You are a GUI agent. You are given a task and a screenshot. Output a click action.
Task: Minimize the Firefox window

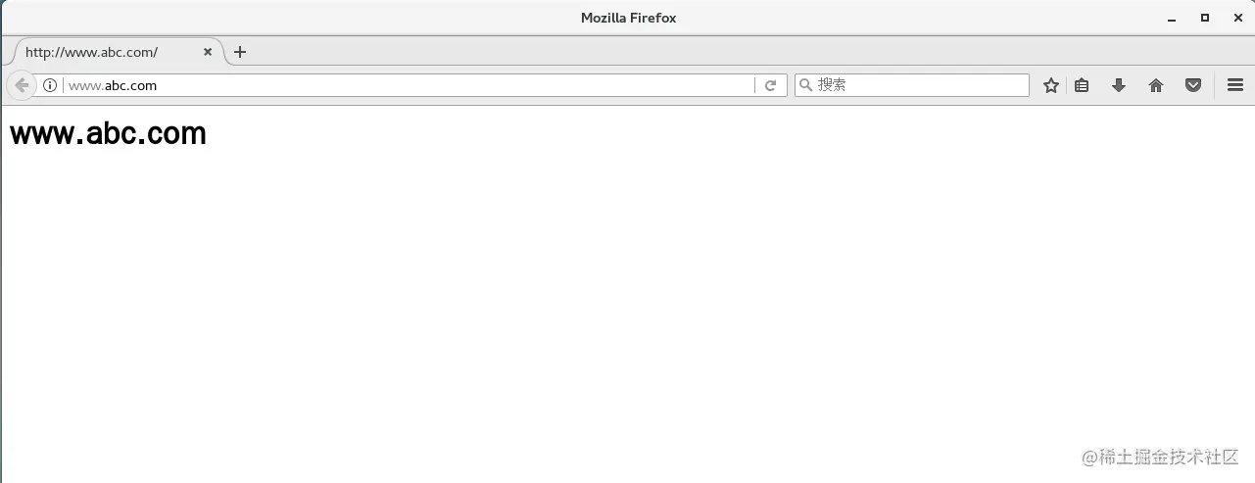[1172, 19]
